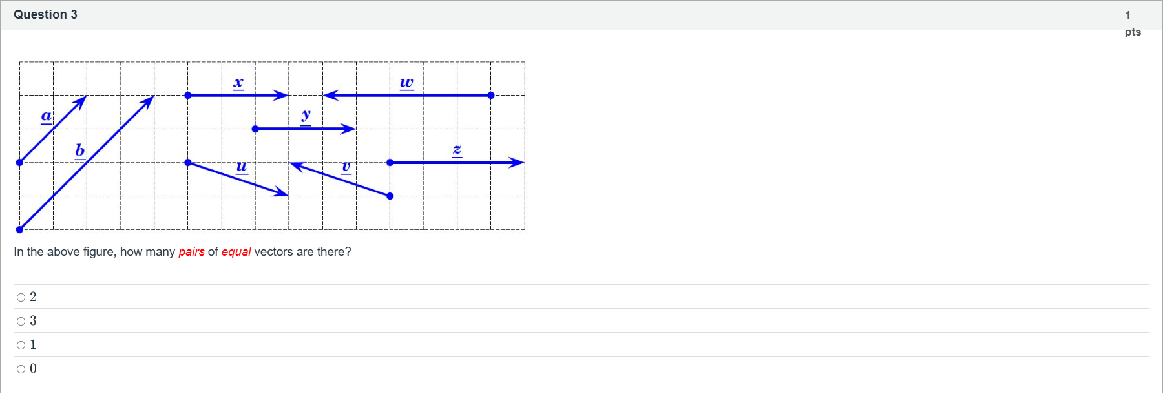Choose answer option 1
This screenshot has width=1163, height=394.
(x=21, y=344)
